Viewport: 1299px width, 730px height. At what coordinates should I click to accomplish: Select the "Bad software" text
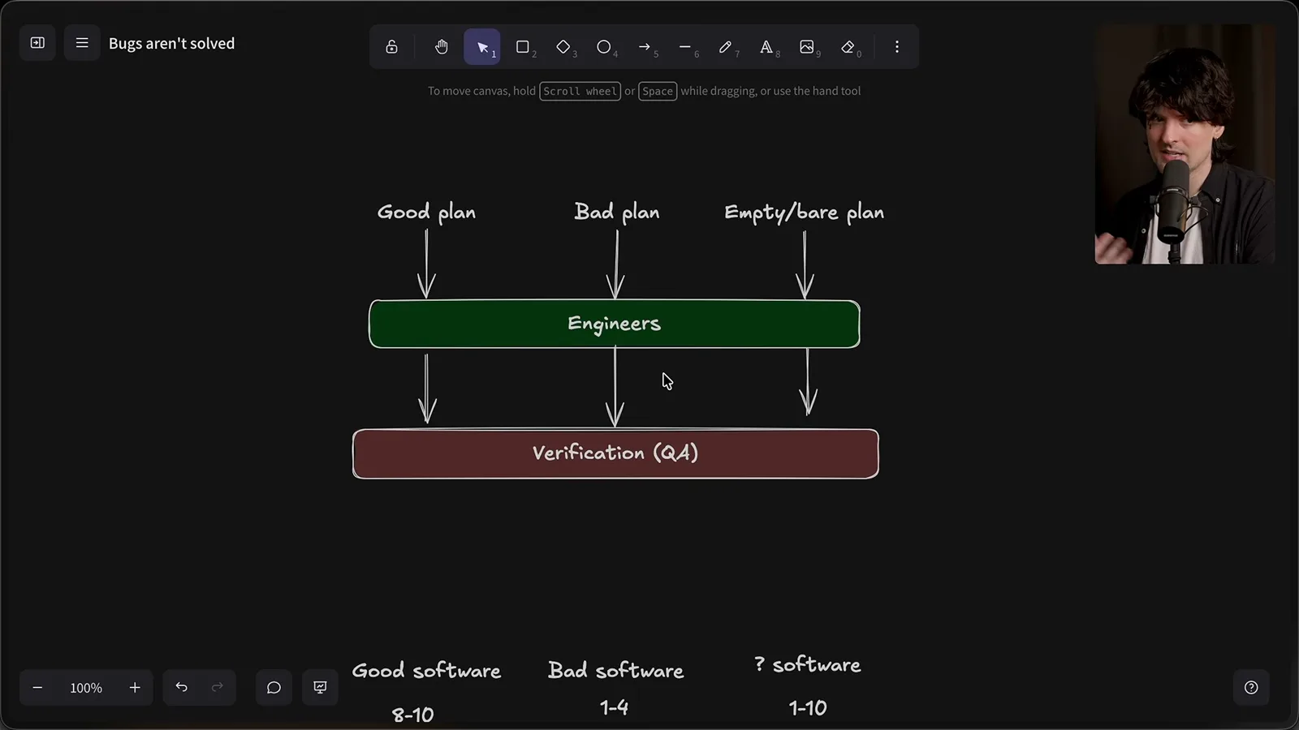615,671
